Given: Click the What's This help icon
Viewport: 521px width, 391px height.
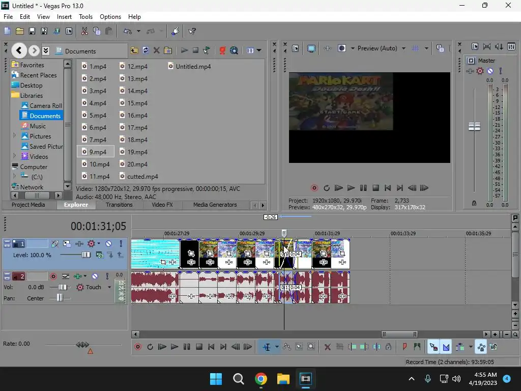Looking at the screenshot, I should 192,31.
